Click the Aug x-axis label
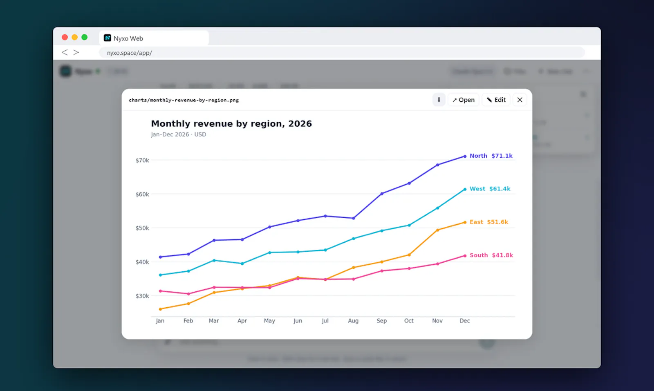 [353, 321]
